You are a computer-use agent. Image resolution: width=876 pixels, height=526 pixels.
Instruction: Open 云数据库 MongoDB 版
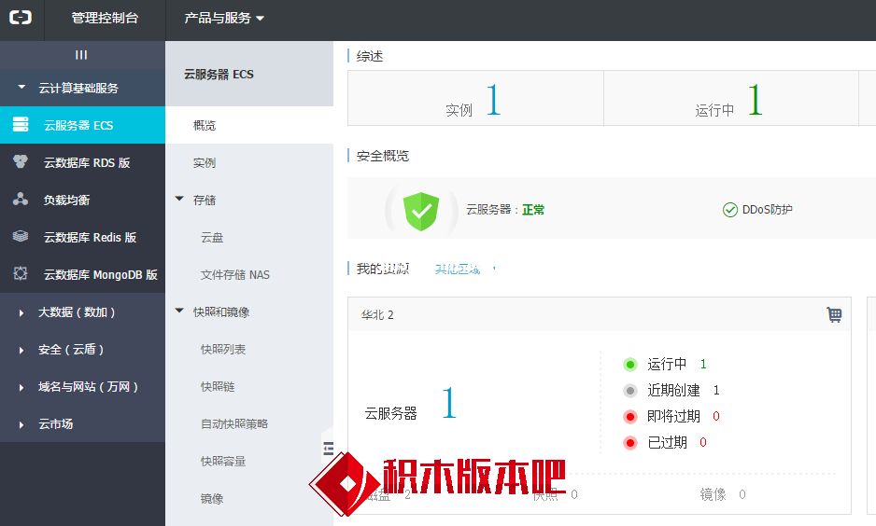(x=101, y=274)
